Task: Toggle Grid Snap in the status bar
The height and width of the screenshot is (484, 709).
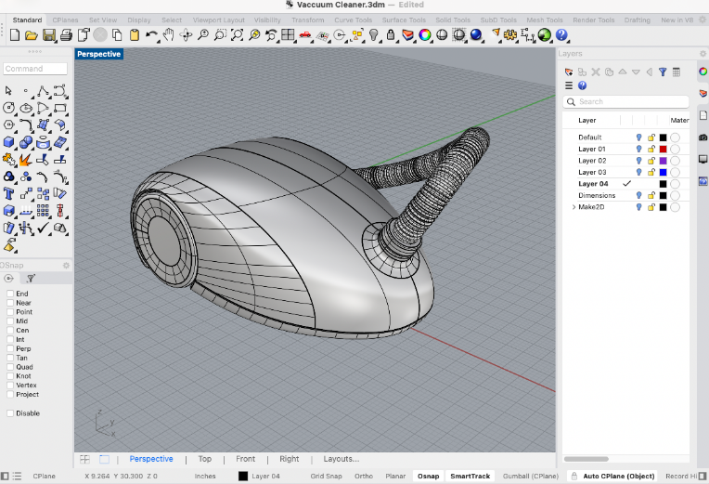Action: point(326,477)
